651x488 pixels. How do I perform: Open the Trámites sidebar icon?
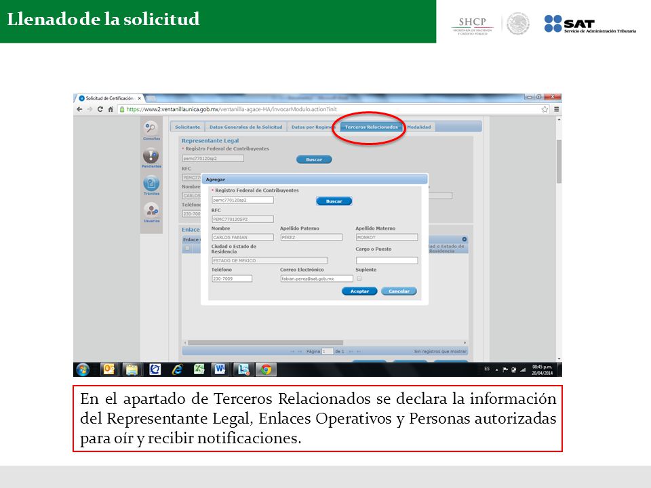[x=151, y=183]
